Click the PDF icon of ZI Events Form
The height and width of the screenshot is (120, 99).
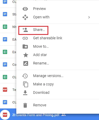[5, 115]
